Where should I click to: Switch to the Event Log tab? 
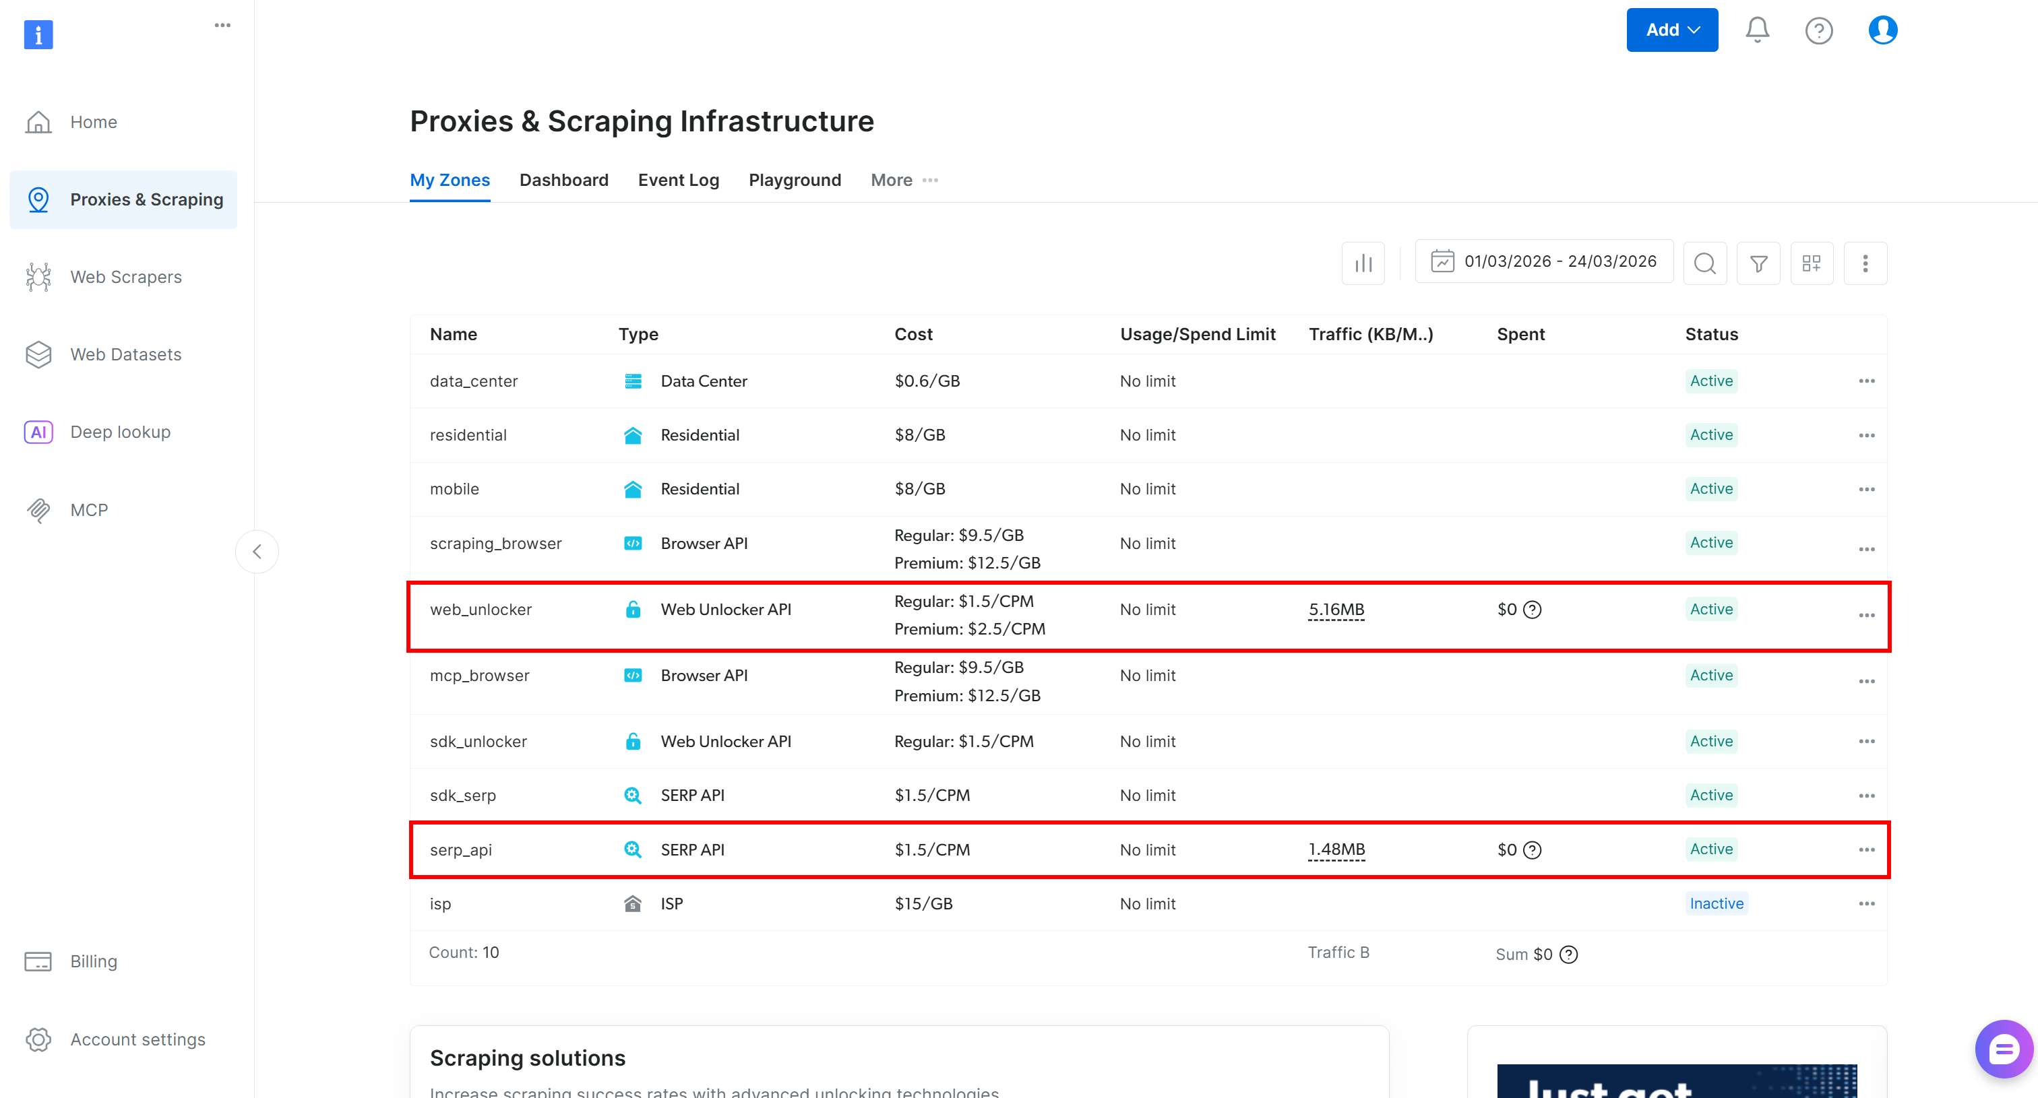click(x=678, y=181)
